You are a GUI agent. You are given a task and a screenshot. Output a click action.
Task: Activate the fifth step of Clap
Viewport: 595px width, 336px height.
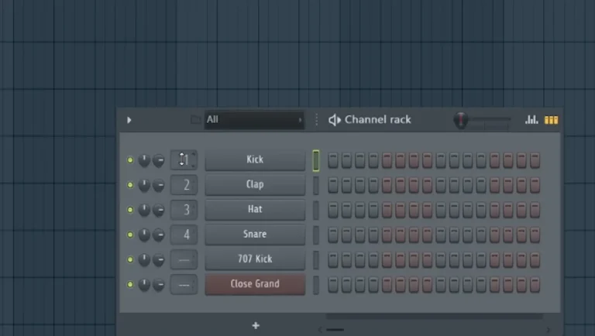point(387,185)
